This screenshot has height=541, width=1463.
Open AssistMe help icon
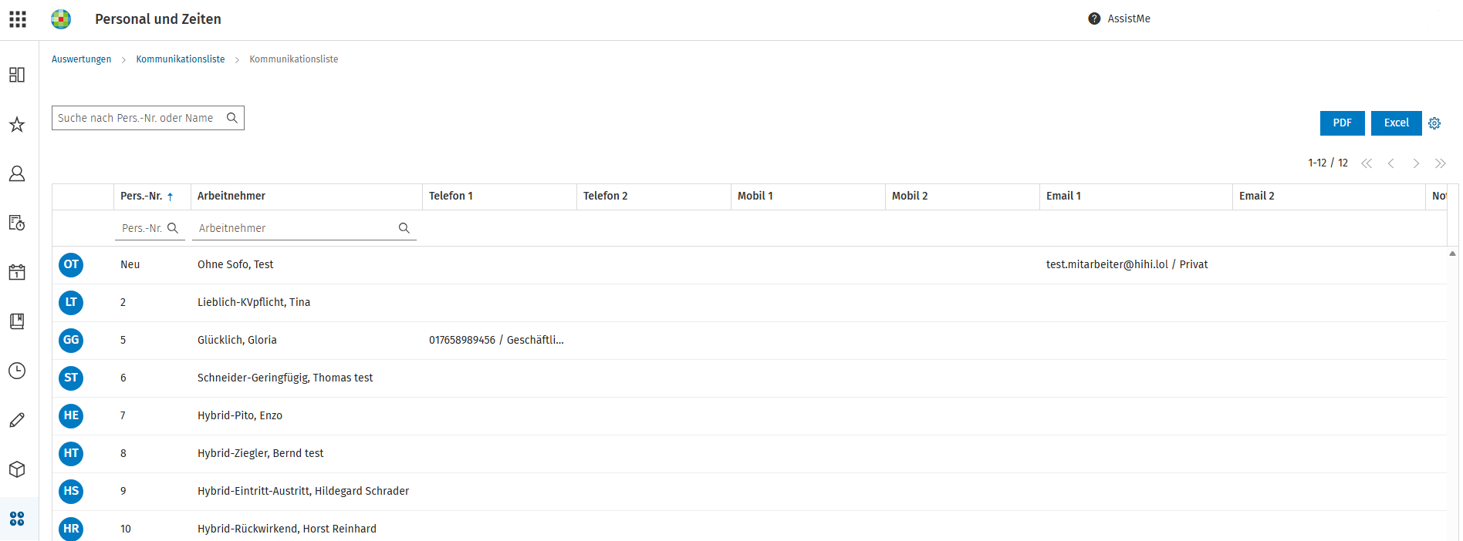click(1094, 18)
